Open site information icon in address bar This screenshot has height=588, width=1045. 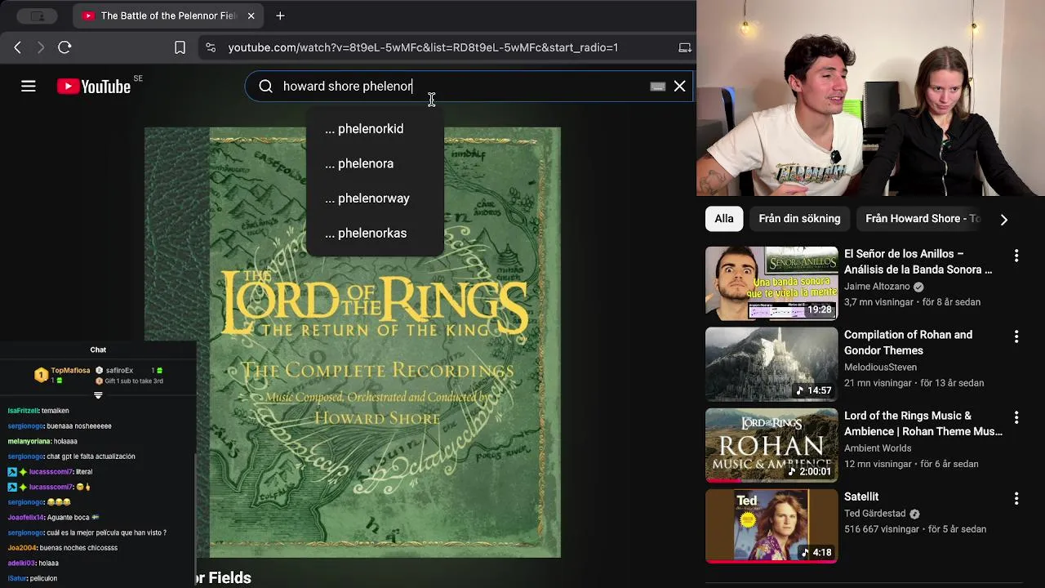click(x=211, y=47)
